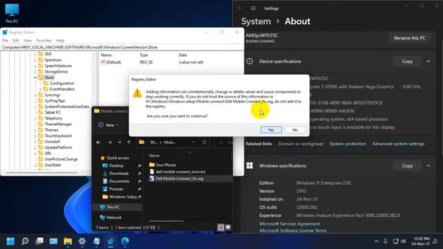
Task: Open address bar history dropdown in Explorer
Action: click(x=193, y=142)
